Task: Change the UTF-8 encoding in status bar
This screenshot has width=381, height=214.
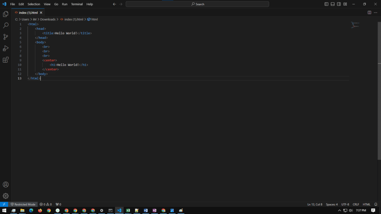Action: coord(345,204)
